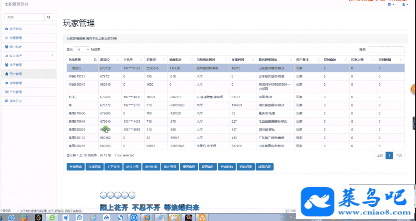Open the user account dropdown at top right

coord(404,4)
